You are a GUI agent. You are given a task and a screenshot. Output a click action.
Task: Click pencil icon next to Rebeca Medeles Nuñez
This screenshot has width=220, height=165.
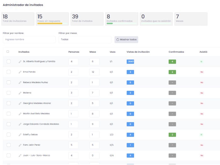(20, 82)
